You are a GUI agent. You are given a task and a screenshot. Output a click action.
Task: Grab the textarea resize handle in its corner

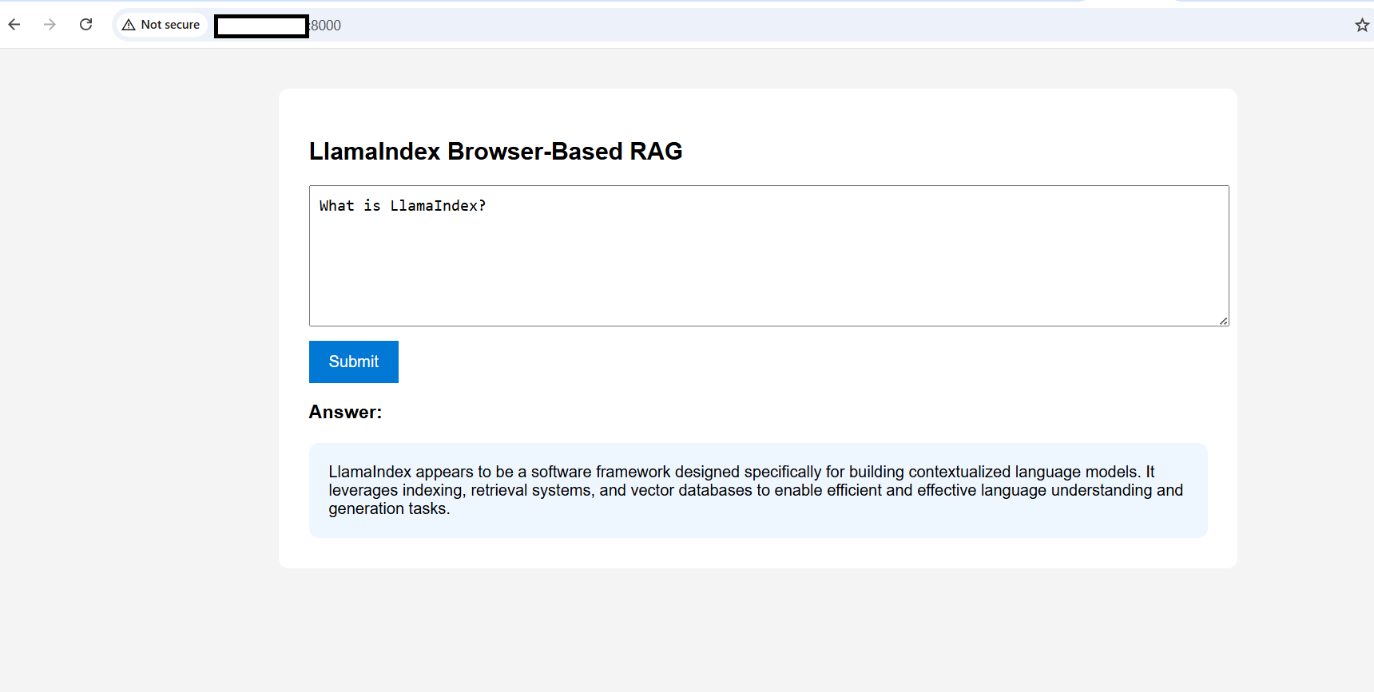[x=1223, y=320]
